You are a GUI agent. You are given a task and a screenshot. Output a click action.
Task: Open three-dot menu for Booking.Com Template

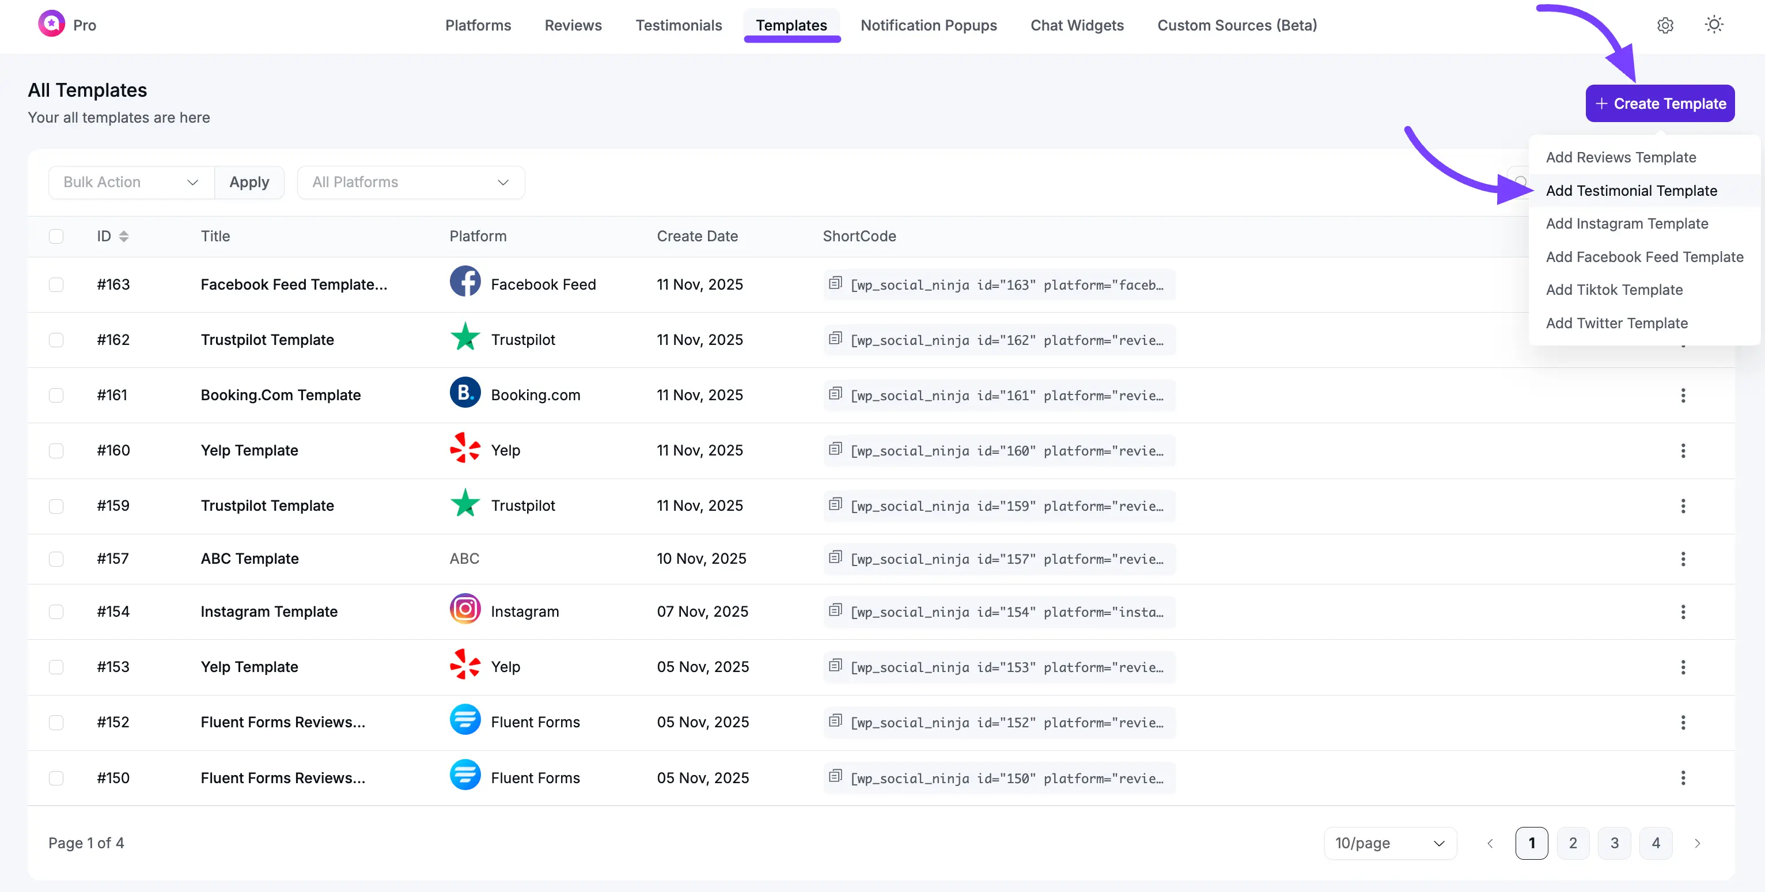pos(1683,395)
